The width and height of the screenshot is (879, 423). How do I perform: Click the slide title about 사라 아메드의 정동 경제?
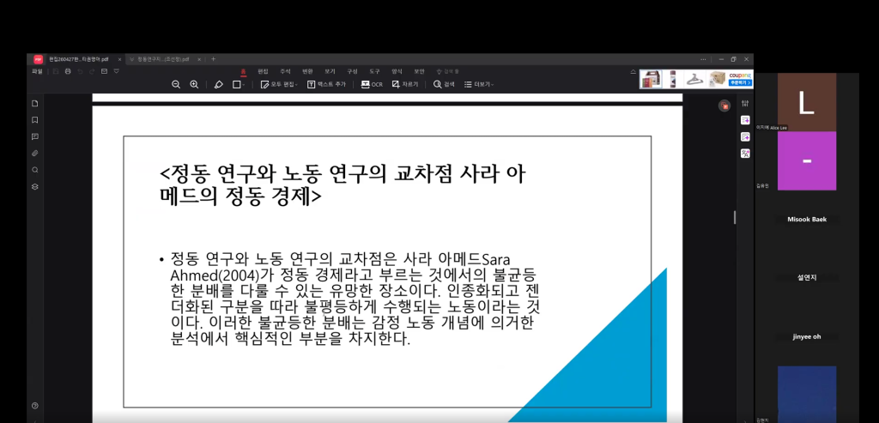point(343,184)
